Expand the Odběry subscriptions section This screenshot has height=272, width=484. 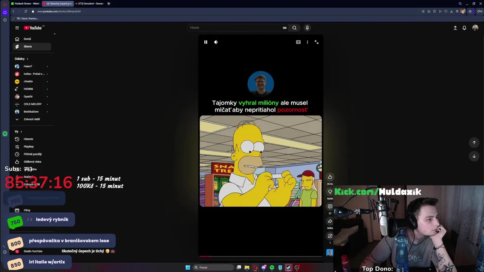pos(22,59)
